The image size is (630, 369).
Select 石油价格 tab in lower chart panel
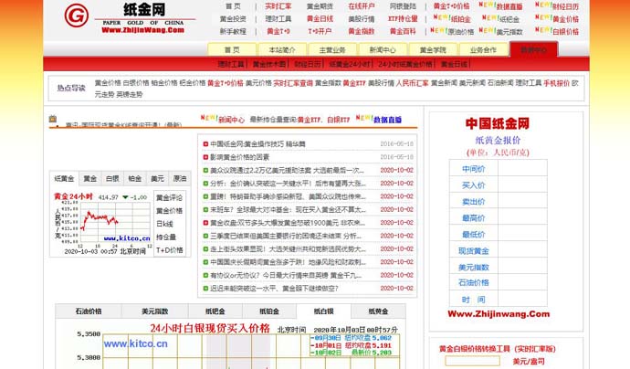tap(89, 311)
